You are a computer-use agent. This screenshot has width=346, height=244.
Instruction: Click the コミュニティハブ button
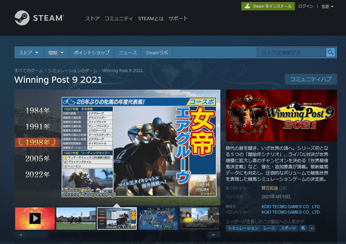click(311, 79)
